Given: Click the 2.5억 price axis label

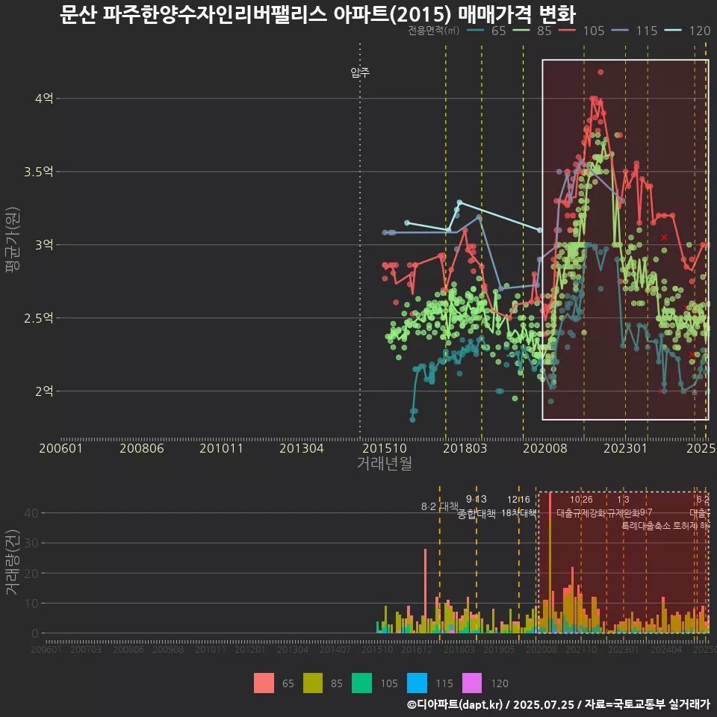Looking at the screenshot, I should click(x=38, y=318).
